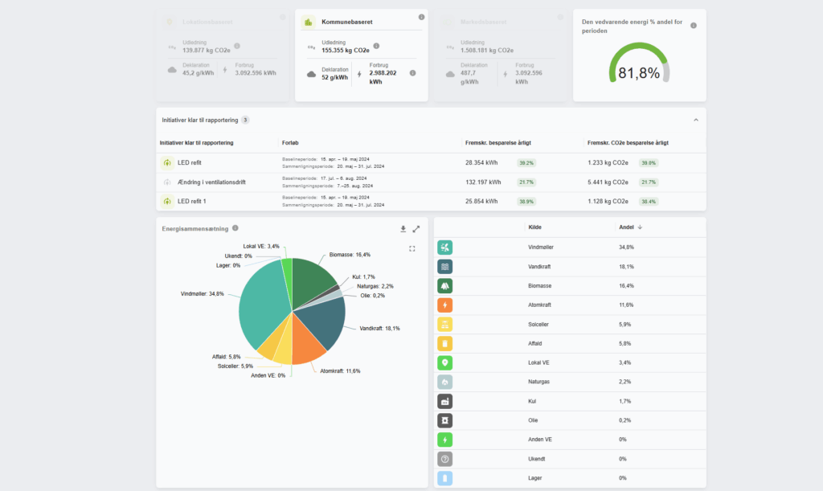The width and height of the screenshot is (823, 491).
Task: Click the Naturgas flame icon
Action: pos(444,382)
